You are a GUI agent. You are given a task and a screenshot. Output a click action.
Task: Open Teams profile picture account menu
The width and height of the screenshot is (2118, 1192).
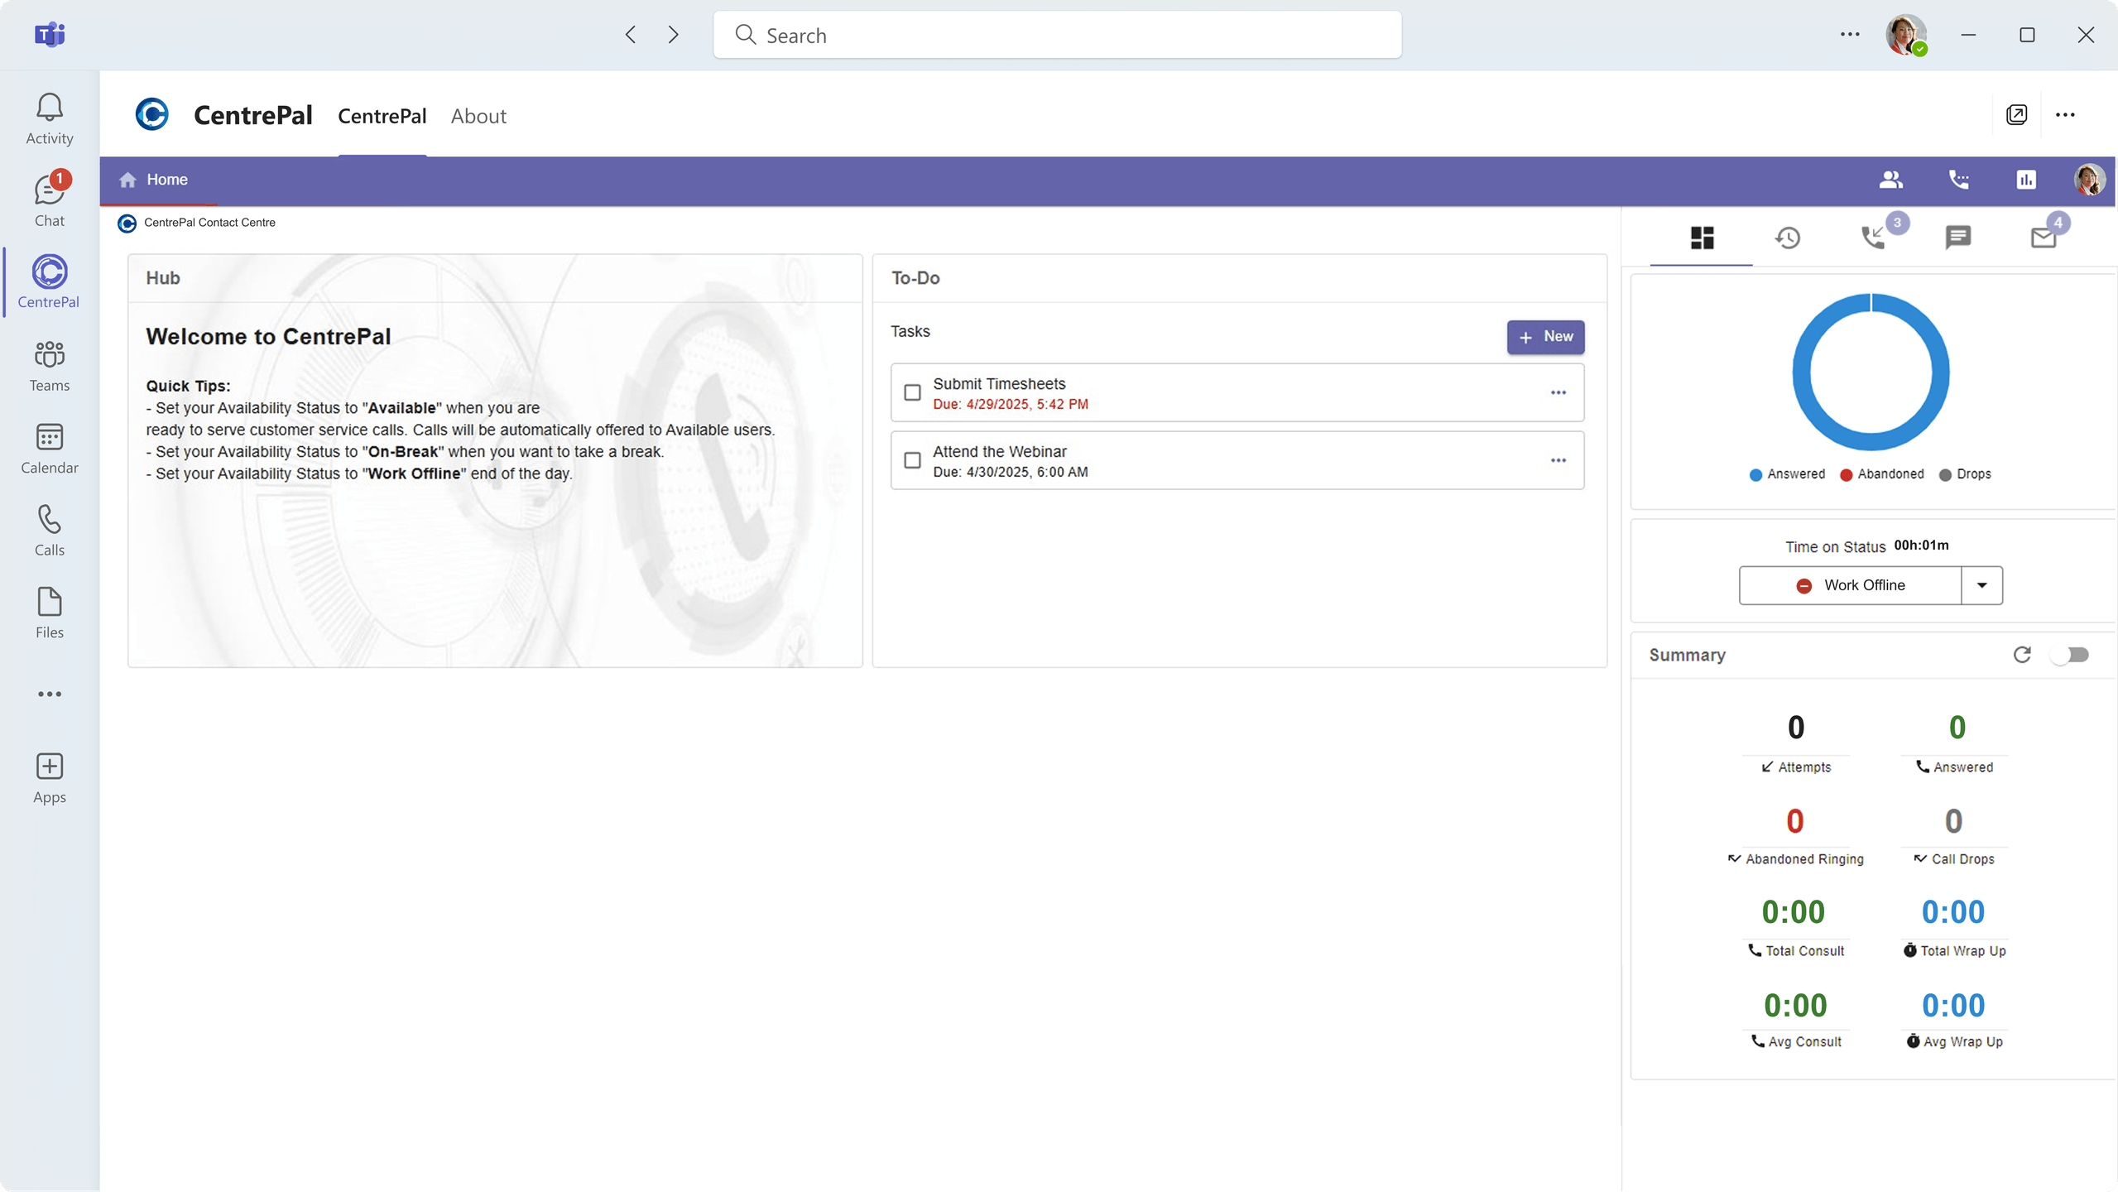pos(1905,35)
